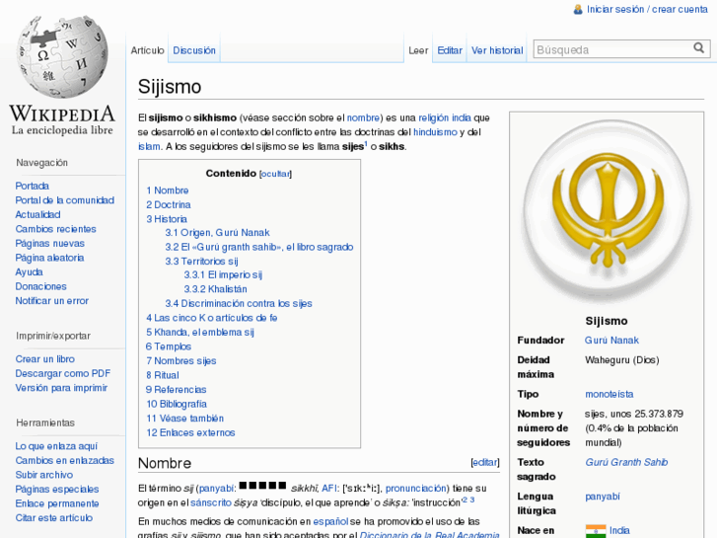Open the AFI link in Nombre section
The width and height of the screenshot is (717, 538).
[328, 488]
